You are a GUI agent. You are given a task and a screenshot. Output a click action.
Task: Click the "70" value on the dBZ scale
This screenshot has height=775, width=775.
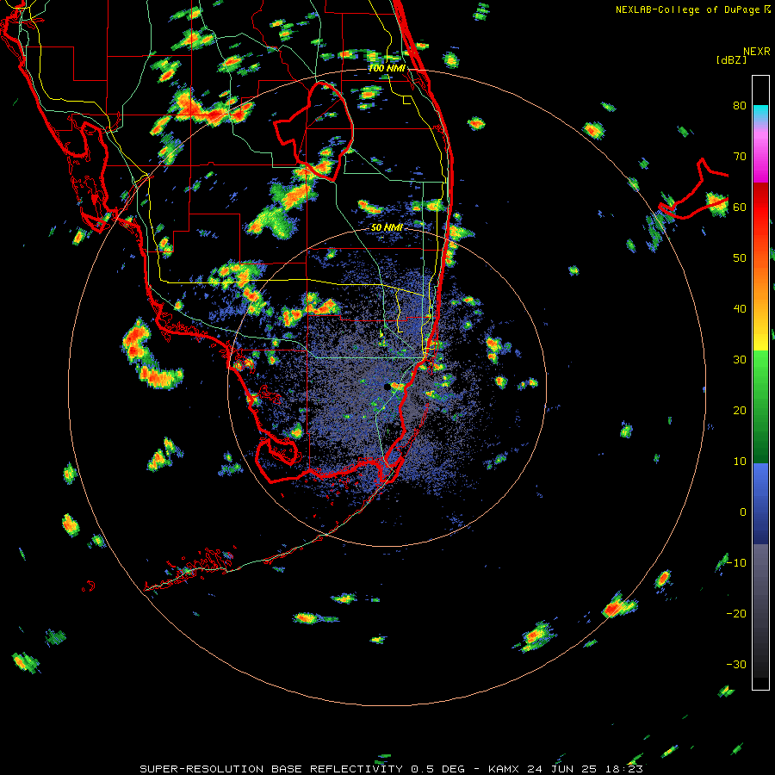coord(740,157)
